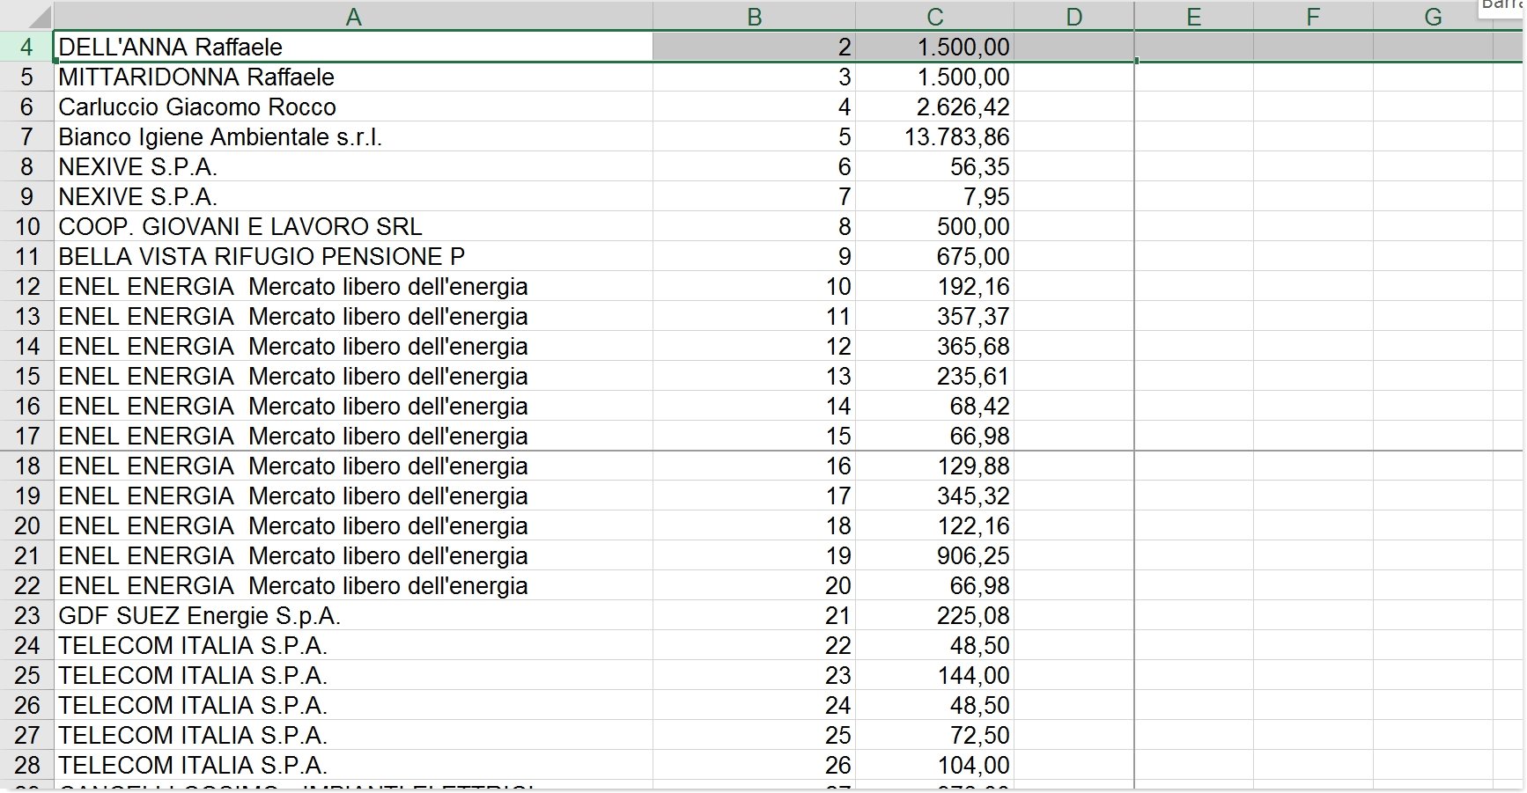1527x793 pixels.
Task: Click cell COOP. GIOVANI E LAVORO SRL
Action: pyautogui.click(x=353, y=226)
